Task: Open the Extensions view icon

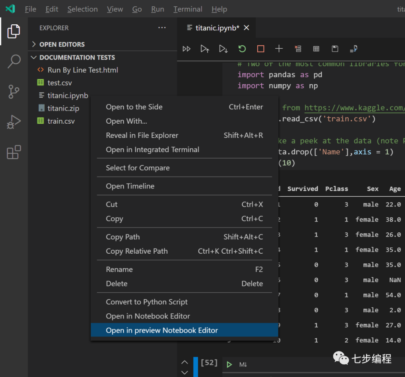Action: [x=14, y=152]
